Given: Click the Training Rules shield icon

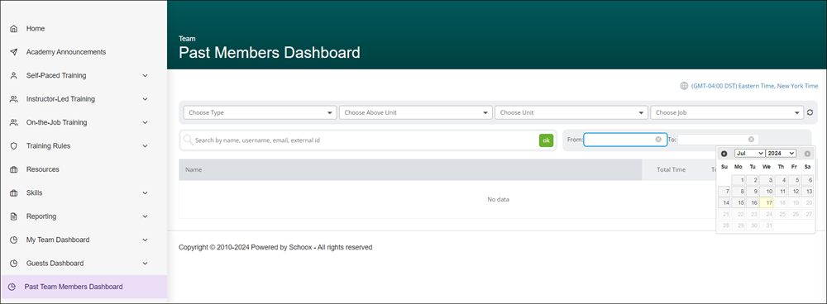Looking at the screenshot, I should 14,146.
